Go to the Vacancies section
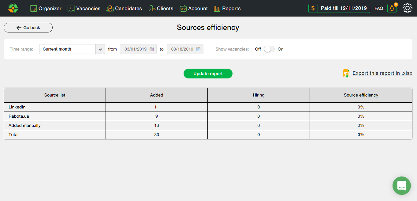417x201 pixels. tap(84, 9)
